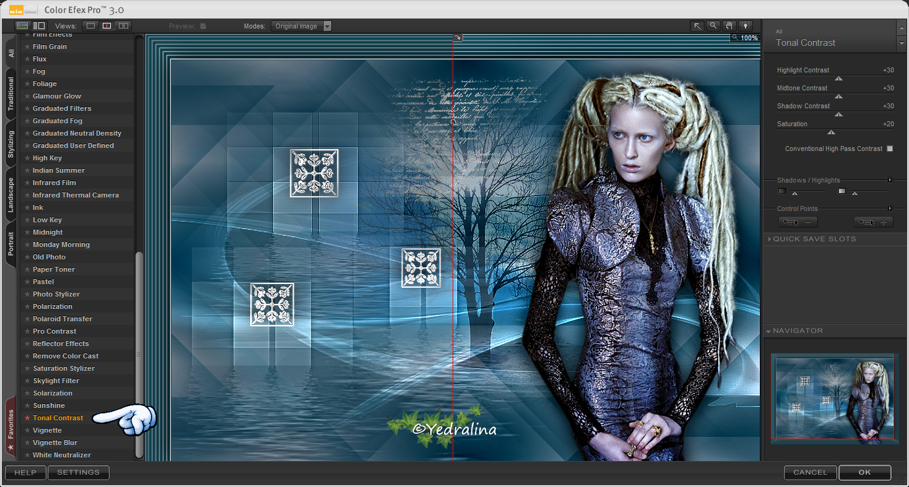Click the CANCEL button
Image resolution: width=909 pixels, height=487 pixels.
tap(811, 472)
